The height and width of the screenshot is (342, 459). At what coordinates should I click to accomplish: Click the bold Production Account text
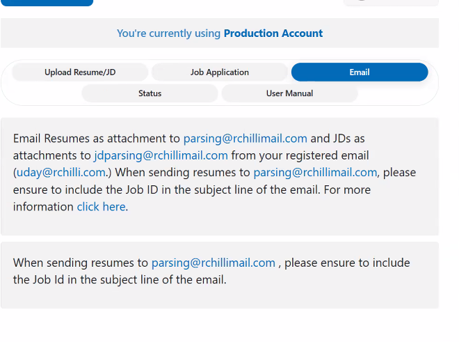(273, 33)
